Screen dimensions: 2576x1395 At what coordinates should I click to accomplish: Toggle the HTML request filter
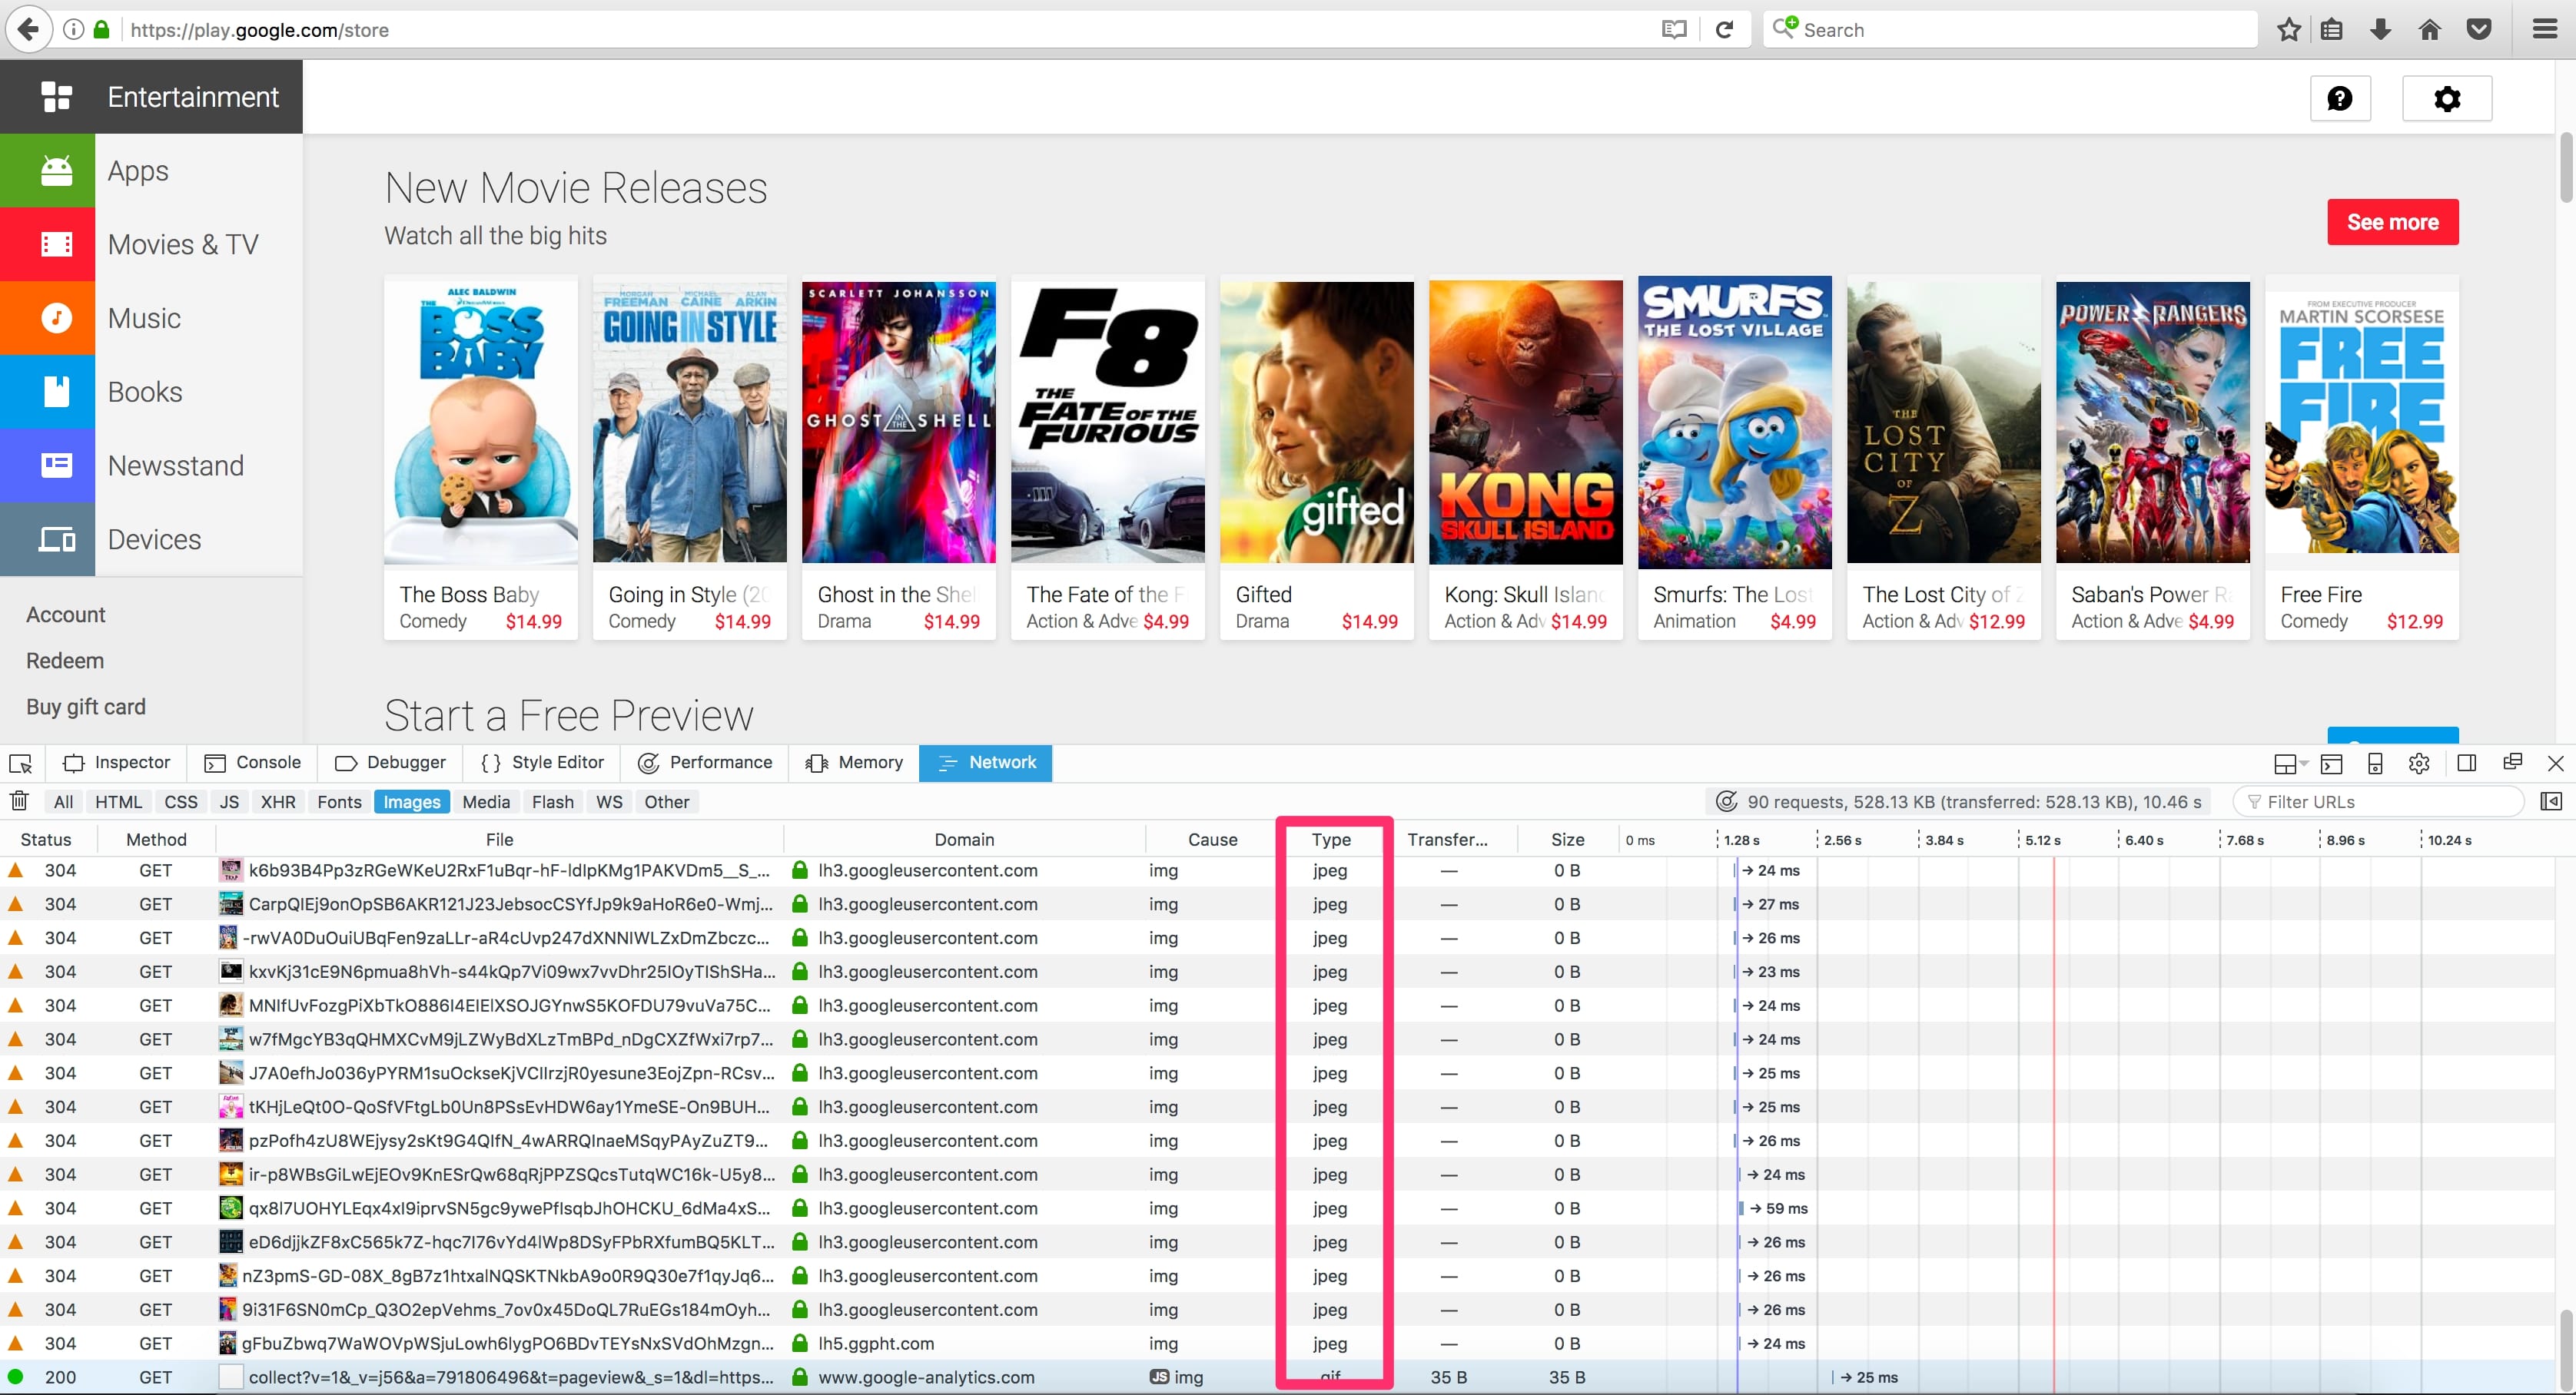point(118,801)
